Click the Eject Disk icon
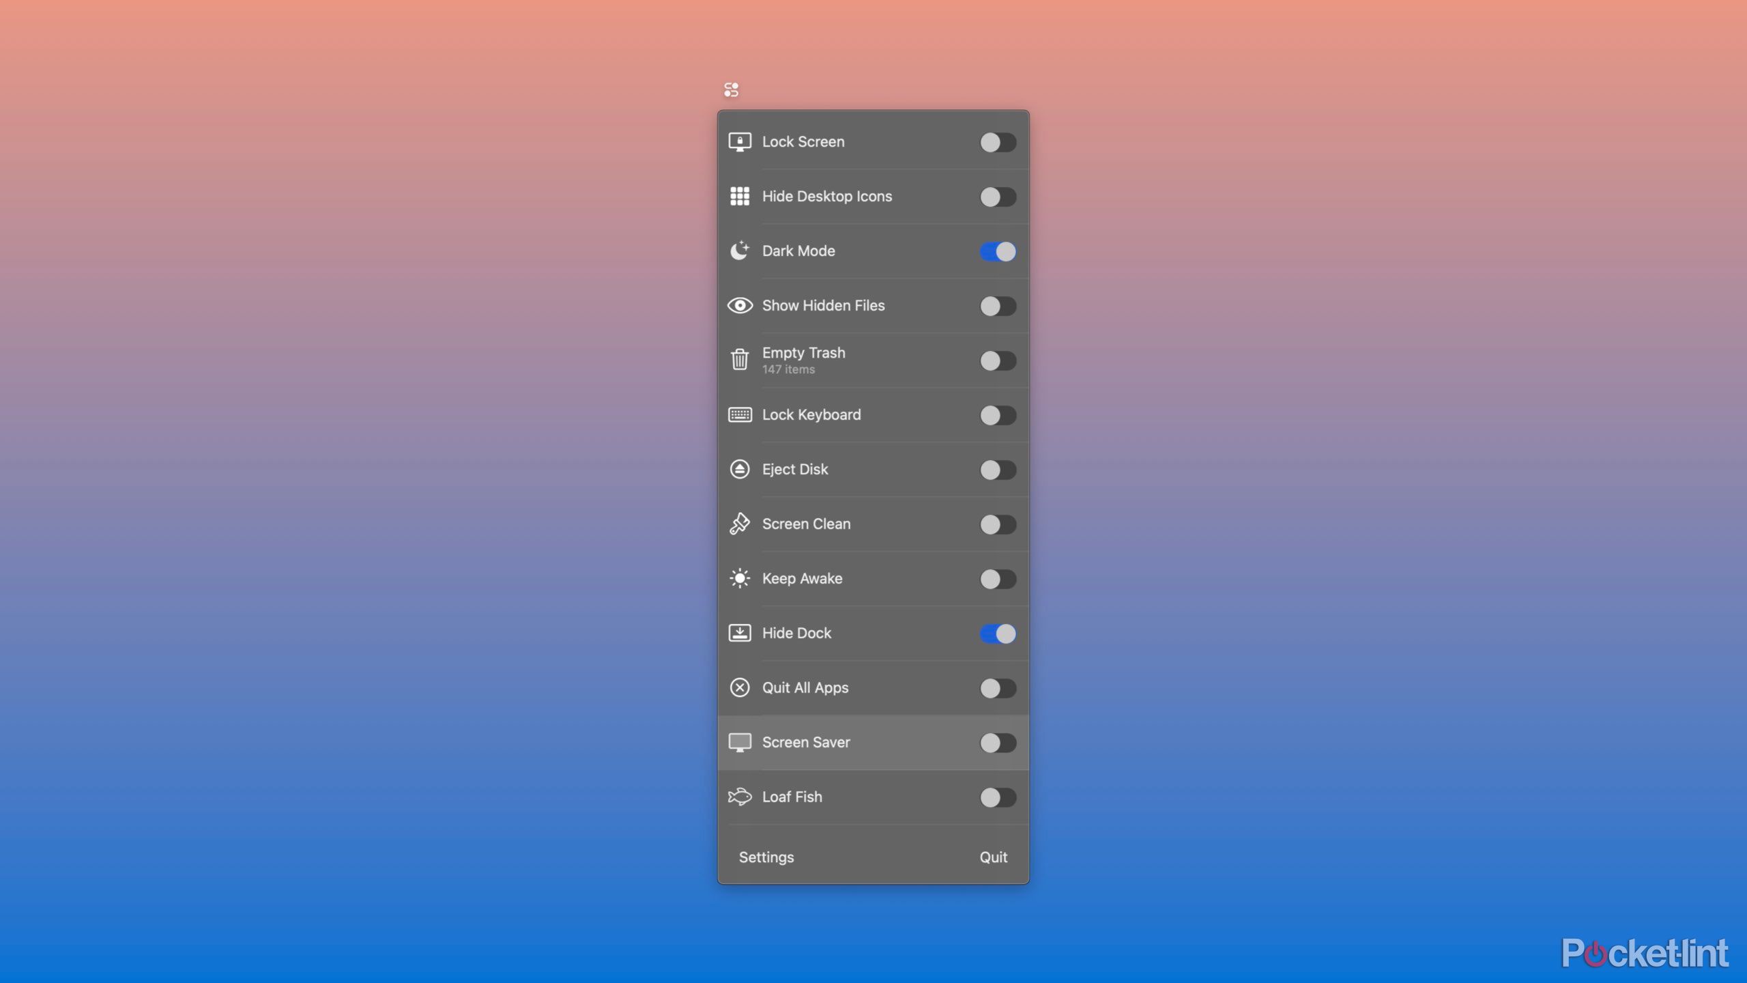This screenshot has height=983, width=1747. coord(740,469)
